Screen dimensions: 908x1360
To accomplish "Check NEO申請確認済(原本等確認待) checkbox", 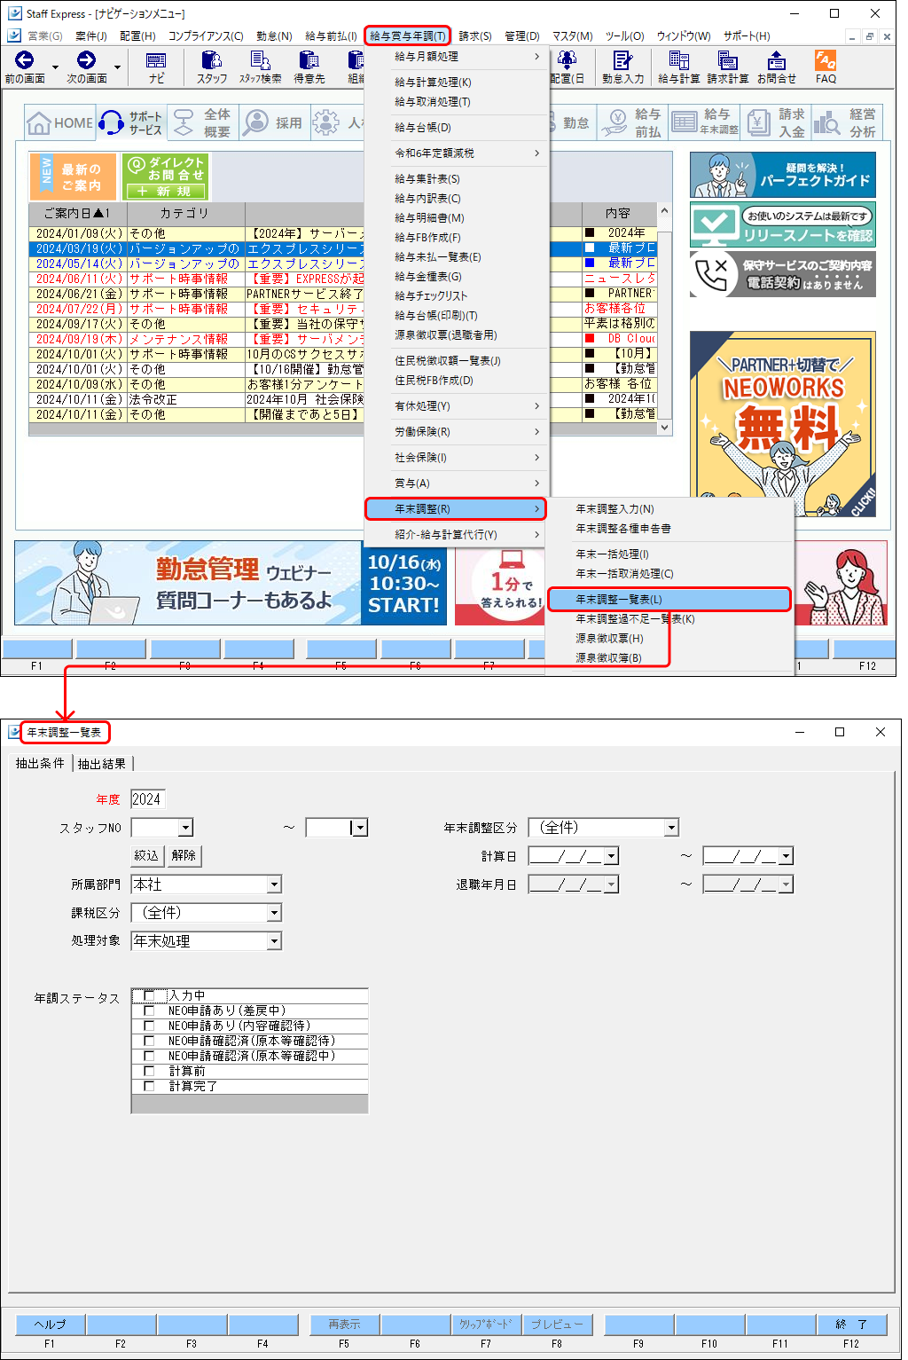I will coord(149,1041).
